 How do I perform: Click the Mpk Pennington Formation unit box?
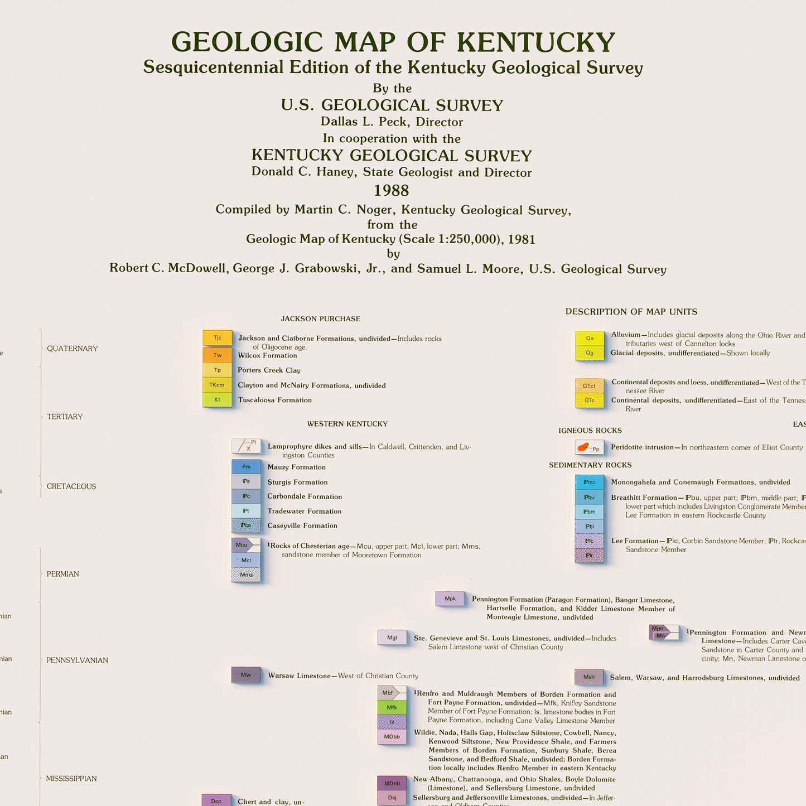[451, 597]
